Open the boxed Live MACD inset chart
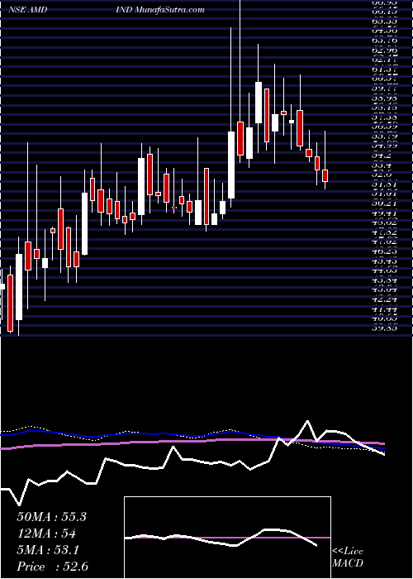This screenshot has width=413, height=579. coord(227,538)
